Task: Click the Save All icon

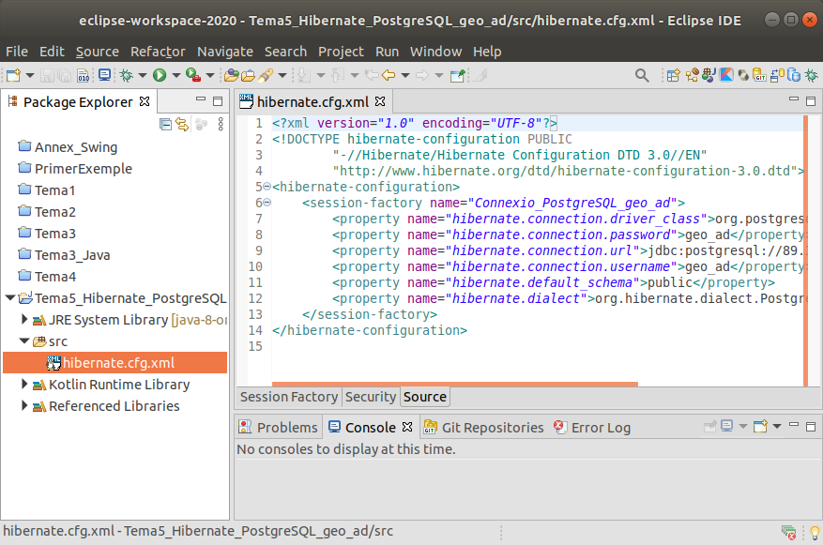Action: point(64,76)
